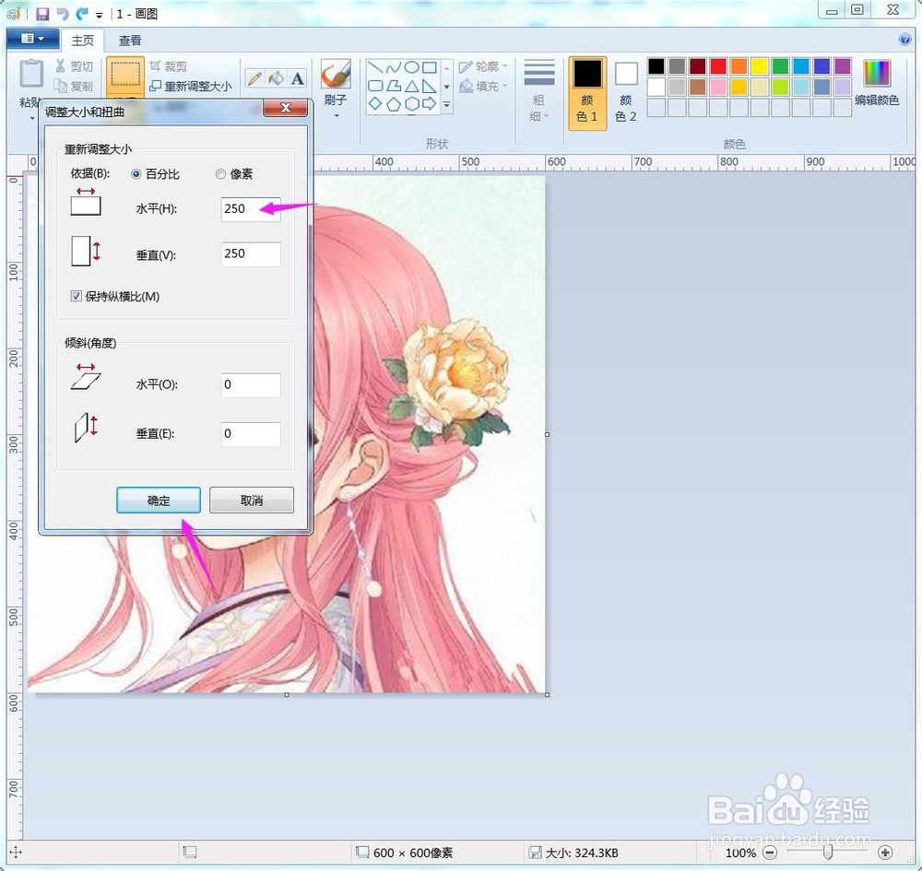Viewport: 922px width, 871px height.
Task: Open Paint help question mark icon
Action: (905, 40)
